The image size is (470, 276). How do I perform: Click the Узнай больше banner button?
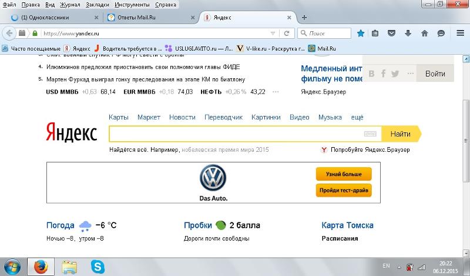pos(344,174)
